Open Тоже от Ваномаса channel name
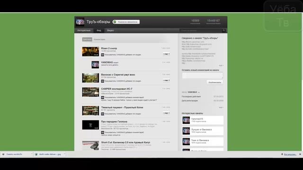The width and height of the screenshot is (303, 170). [x=200, y=140]
